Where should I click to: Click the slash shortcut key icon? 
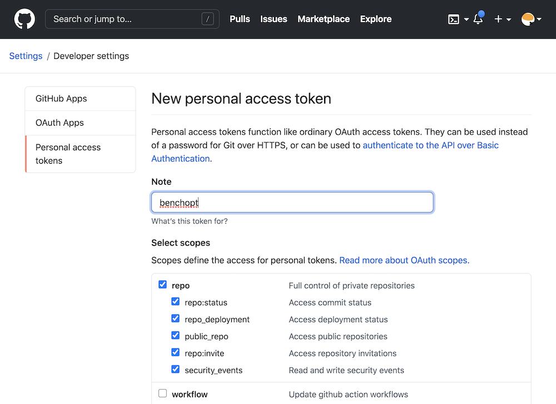point(207,19)
